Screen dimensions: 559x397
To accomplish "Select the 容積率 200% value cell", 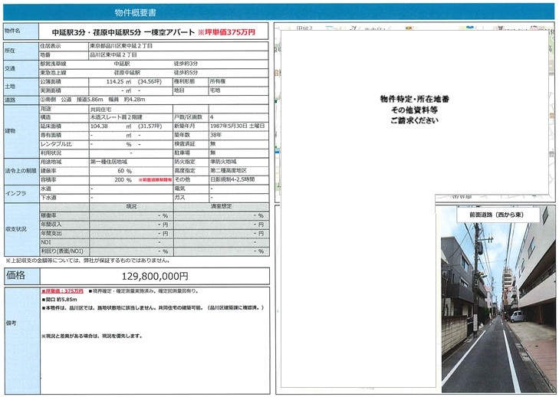I will pos(113,180).
